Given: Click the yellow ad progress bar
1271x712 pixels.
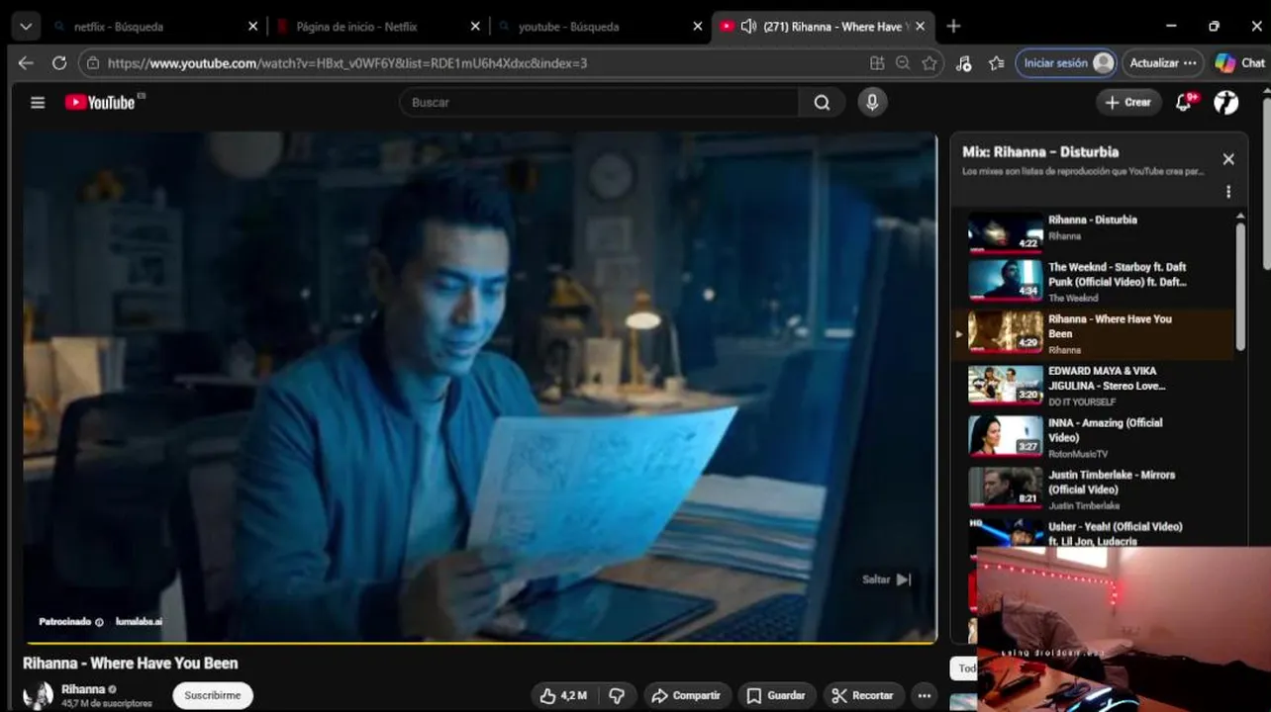Looking at the screenshot, I should (x=480, y=643).
